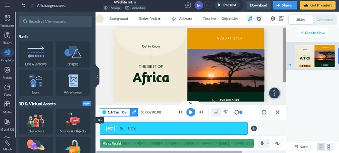Open the Media sidebar section
The image size is (339, 153).
[x=7, y=107]
